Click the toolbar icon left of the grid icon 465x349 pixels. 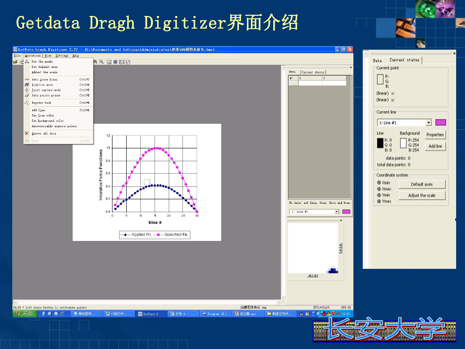click(x=109, y=62)
